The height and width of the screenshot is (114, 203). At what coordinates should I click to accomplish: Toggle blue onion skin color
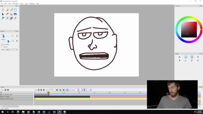pyautogui.click(x=198, y=60)
